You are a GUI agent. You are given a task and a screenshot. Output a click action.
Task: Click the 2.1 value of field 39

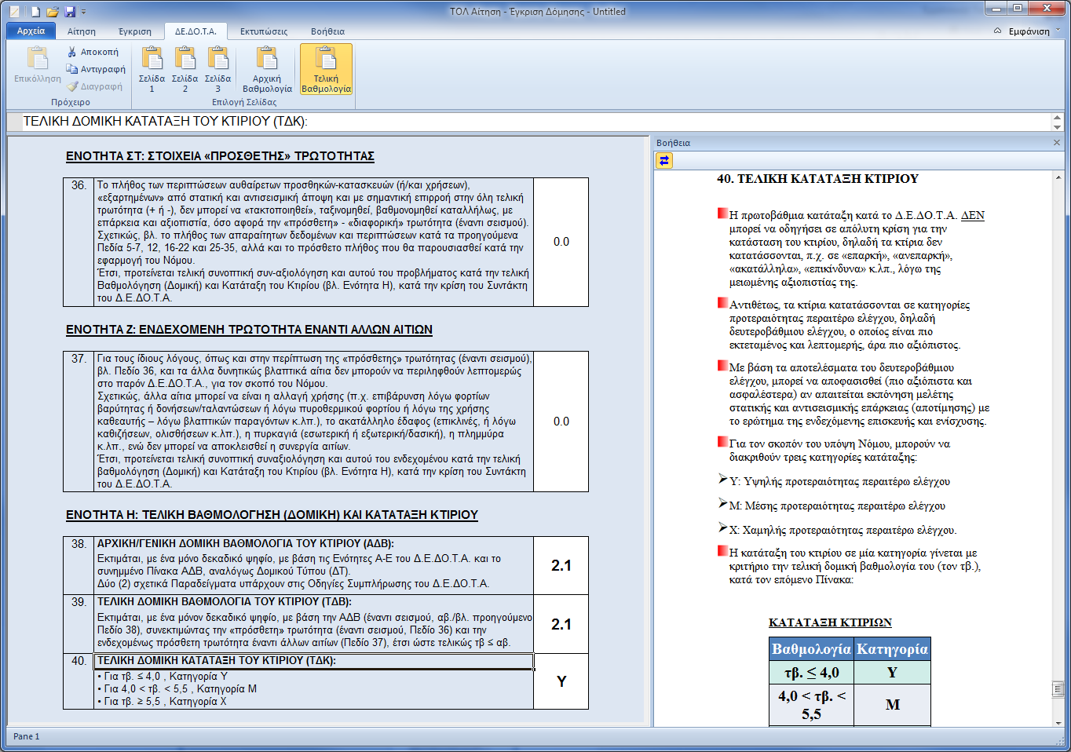(x=561, y=624)
